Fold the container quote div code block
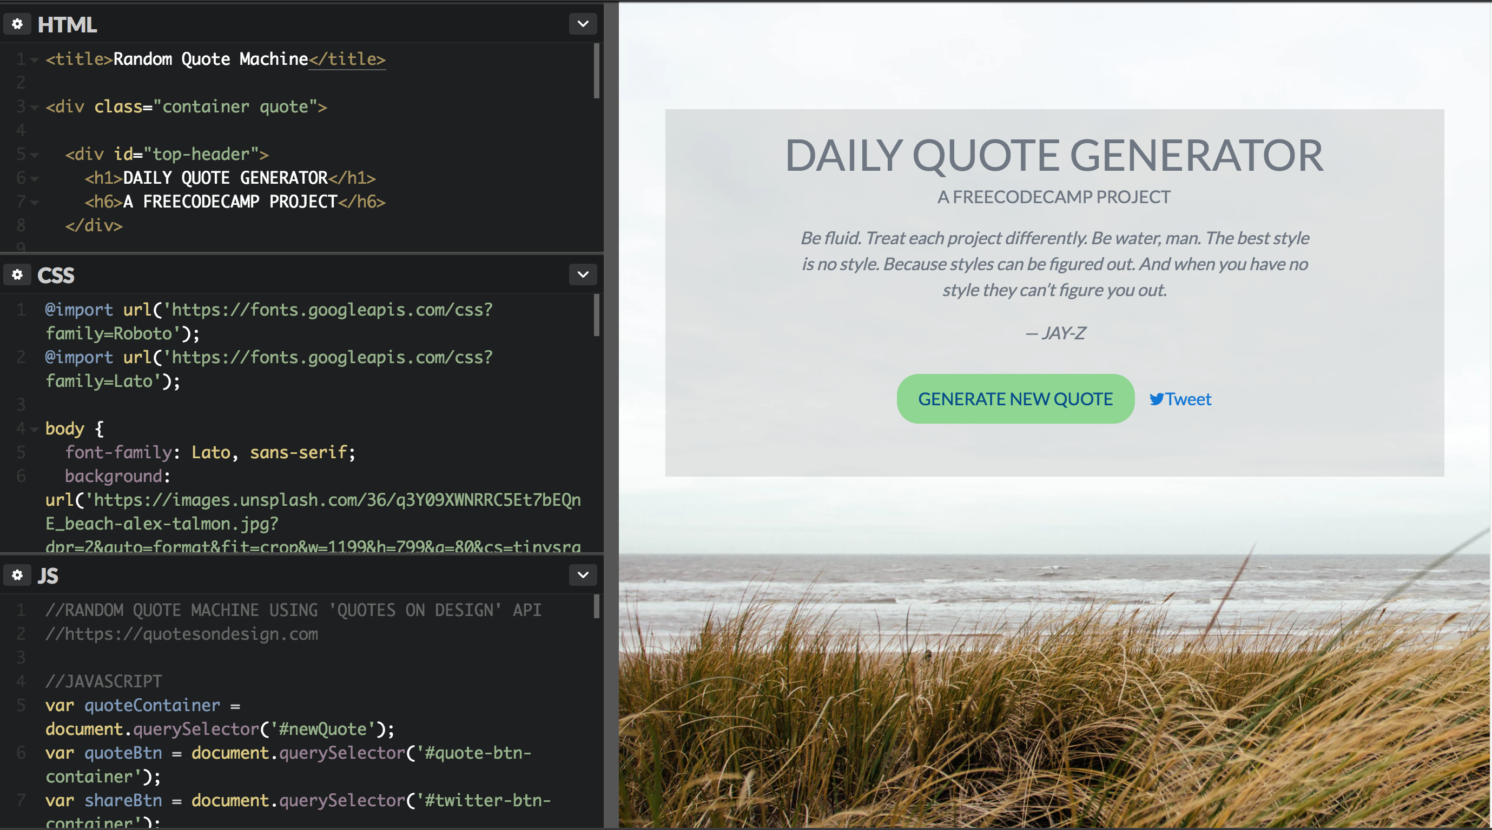Image resolution: width=1492 pixels, height=830 pixels. click(34, 108)
